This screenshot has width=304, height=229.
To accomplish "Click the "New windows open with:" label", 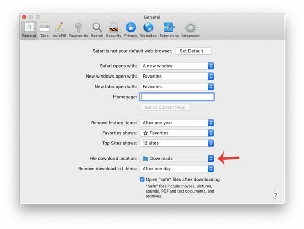I will 111,76.
